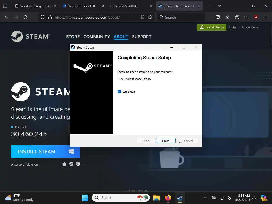This screenshot has height=204, width=272.
Task: Click Finish in Steam Setup dialog
Action: click(x=166, y=141)
